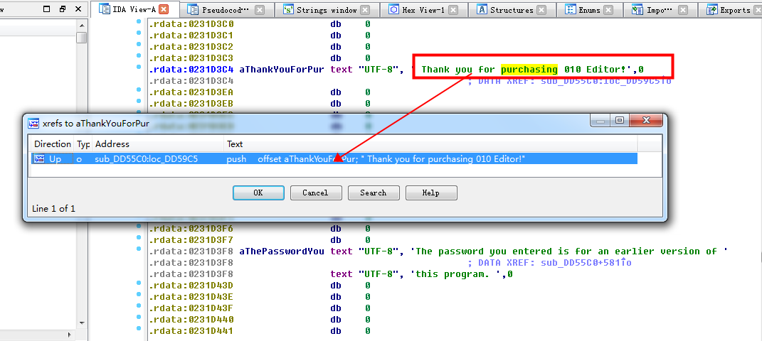762x341 pixels.
Task: Toggle breakpoint dot at .rdata:0231D3EB
Action: [x=139, y=102]
